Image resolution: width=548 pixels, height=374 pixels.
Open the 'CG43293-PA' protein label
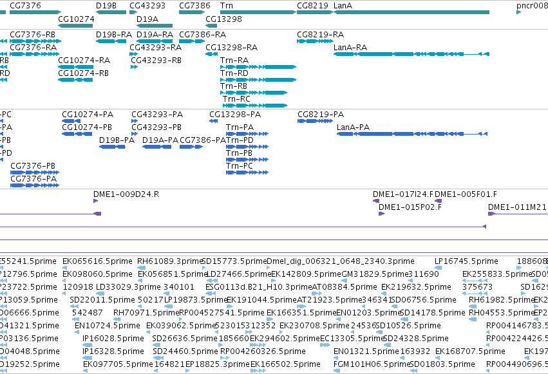(x=157, y=115)
